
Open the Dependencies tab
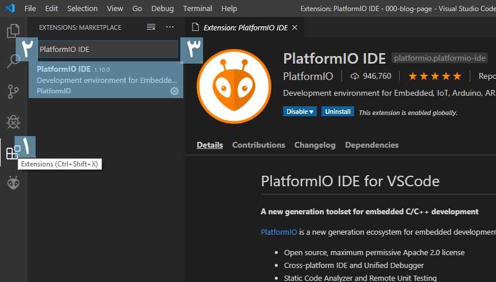pos(372,145)
